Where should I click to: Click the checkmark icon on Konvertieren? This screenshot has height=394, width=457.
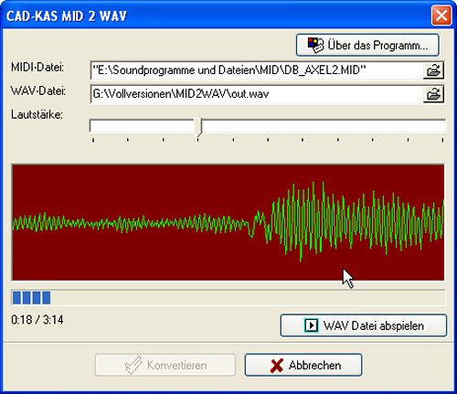tap(133, 365)
